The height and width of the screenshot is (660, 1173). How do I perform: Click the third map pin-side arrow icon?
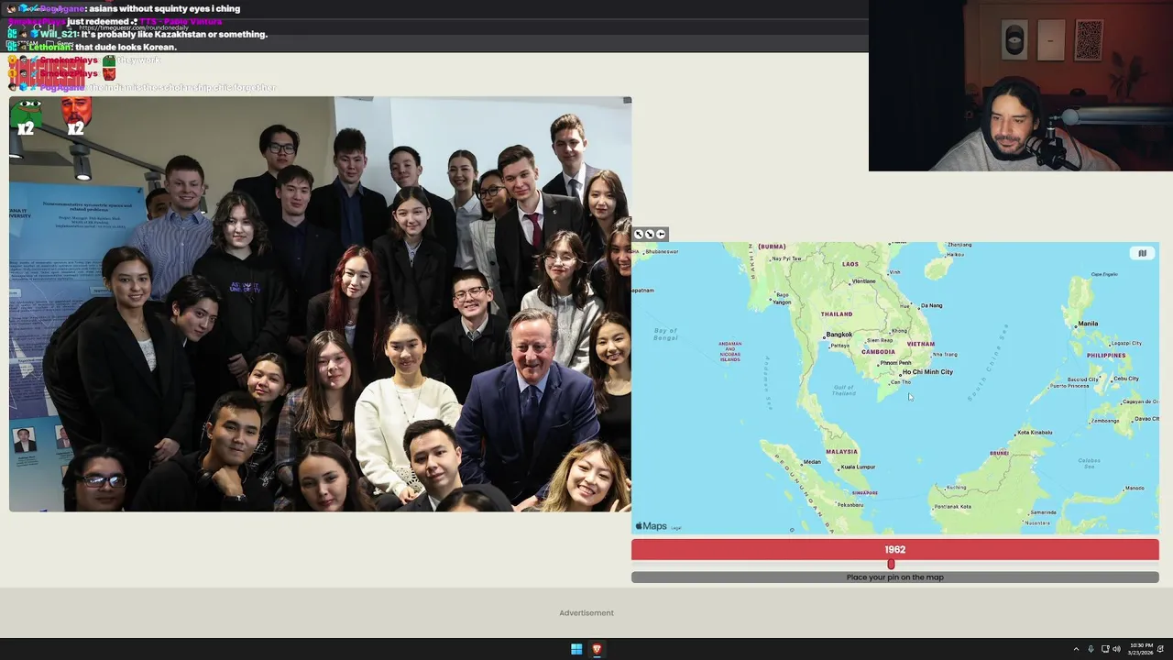(661, 235)
